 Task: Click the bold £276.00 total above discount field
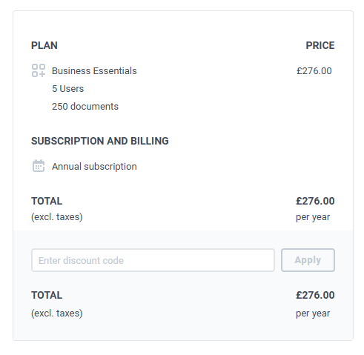pos(315,201)
